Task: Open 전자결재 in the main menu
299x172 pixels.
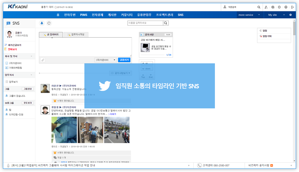Action: [x=97, y=15]
